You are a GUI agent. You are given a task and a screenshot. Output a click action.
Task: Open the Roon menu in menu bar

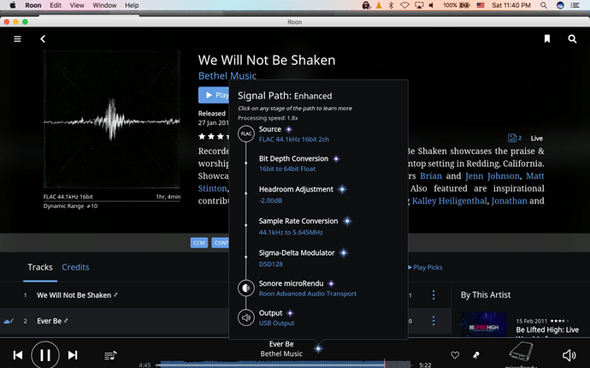point(33,5)
